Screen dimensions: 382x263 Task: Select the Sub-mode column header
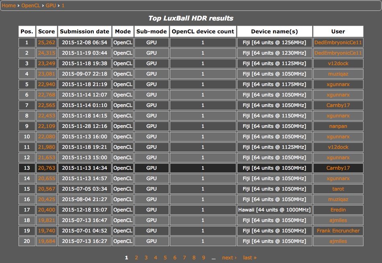coord(151,31)
